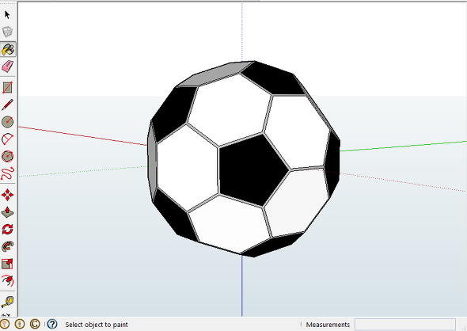Select the arrow Select tool
The image size is (467, 331).
[x=7, y=14]
